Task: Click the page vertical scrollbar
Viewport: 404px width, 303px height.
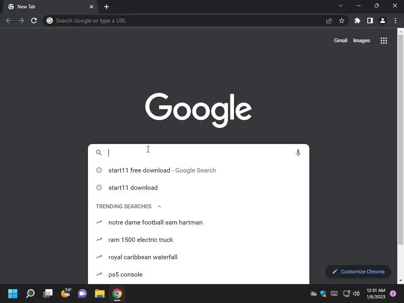Action: [400, 139]
